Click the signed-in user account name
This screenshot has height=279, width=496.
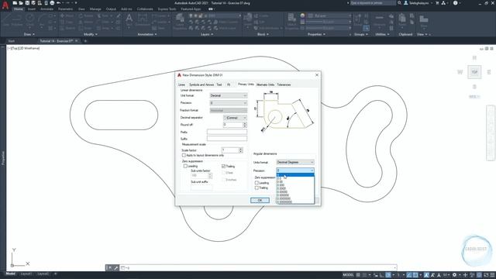pos(418,3)
